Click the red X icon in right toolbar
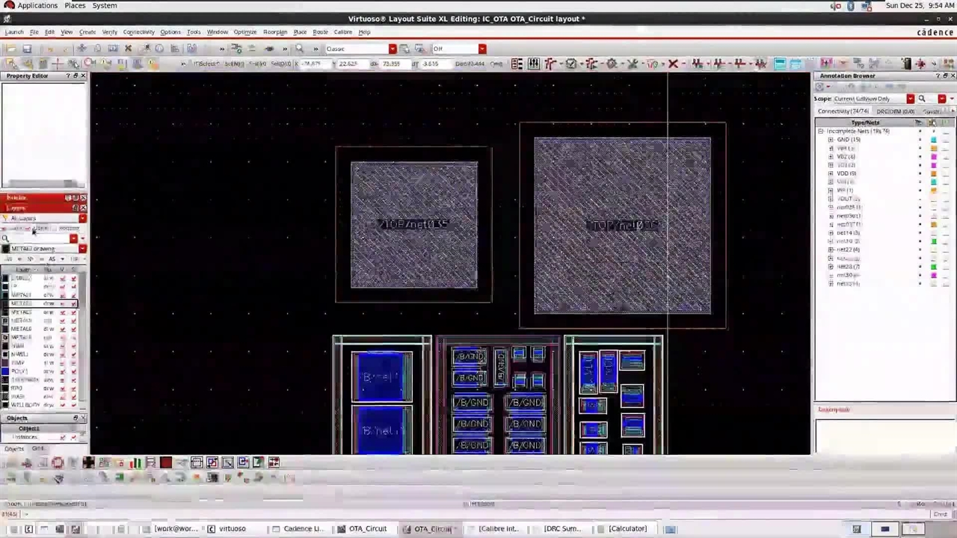 click(x=672, y=64)
